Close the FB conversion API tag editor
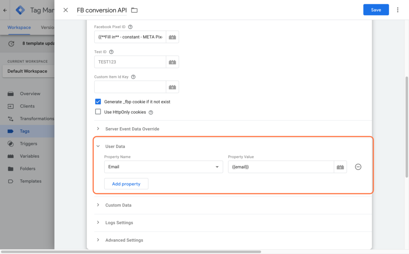Image resolution: width=409 pixels, height=254 pixels. (x=66, y=10)
